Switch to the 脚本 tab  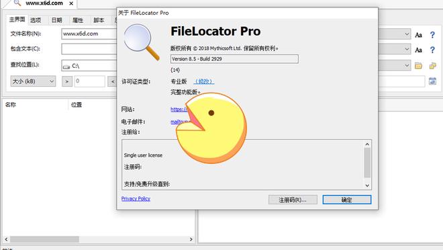pyautogui.click(x=99, y=20)
